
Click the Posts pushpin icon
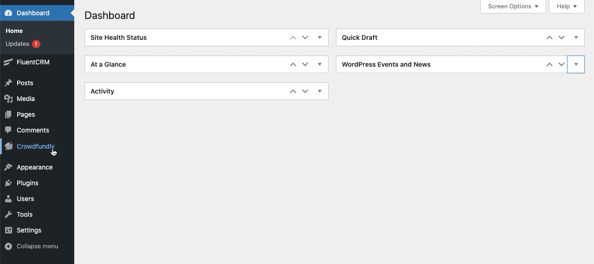click(8, 83)
